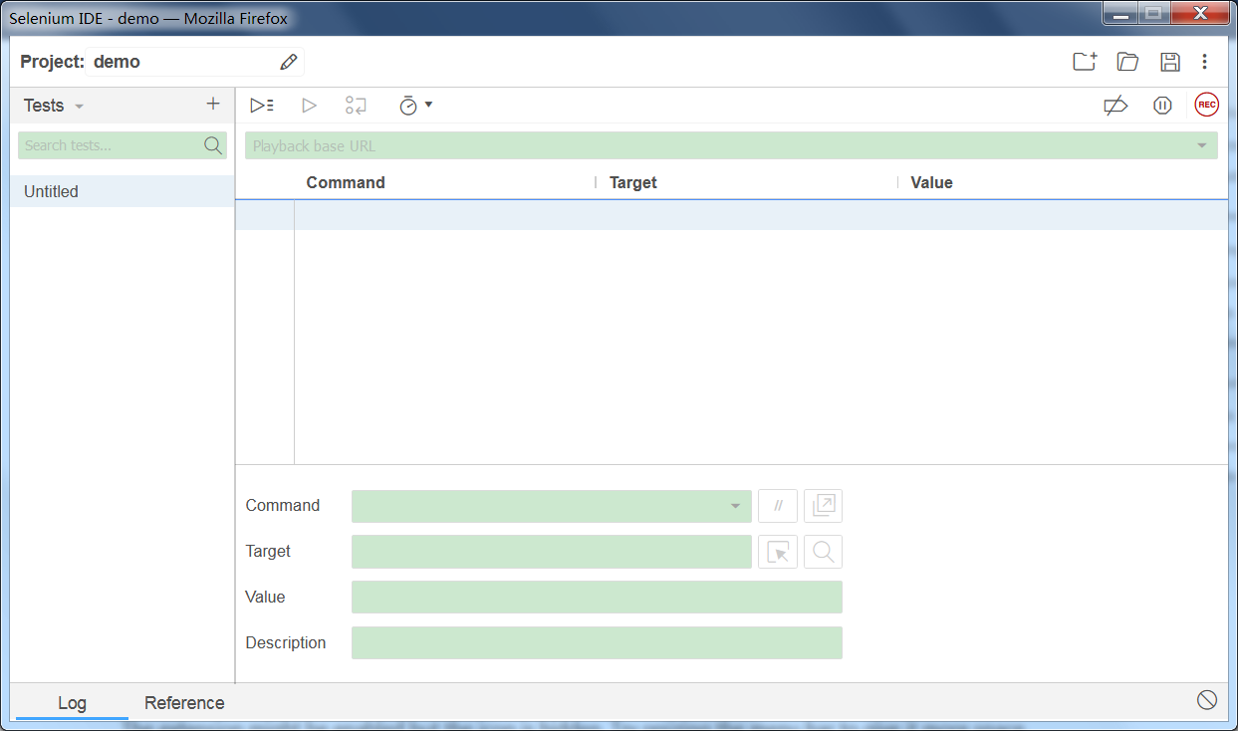The width and height of the screenshot is (1238, 731).
Task: Select the Untitled test
Action: 123,191
